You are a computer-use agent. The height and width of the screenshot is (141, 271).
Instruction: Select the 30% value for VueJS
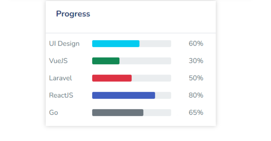click(196, 61)
